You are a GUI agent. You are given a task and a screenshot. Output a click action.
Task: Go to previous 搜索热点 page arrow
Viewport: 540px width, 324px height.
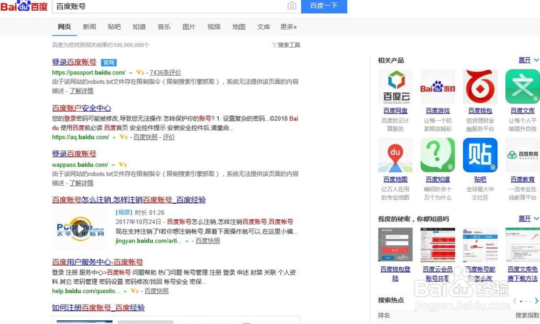coord(515,301)
